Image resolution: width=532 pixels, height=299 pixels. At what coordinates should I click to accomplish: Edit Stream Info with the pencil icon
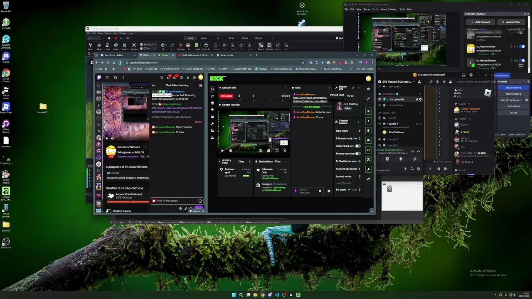353,88
